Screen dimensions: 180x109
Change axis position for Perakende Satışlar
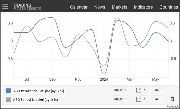coord(158,90)
